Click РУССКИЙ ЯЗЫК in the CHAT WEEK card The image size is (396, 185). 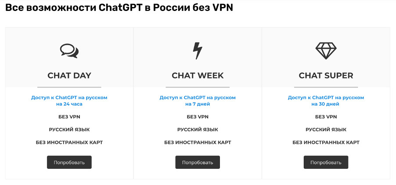(198, 129)
